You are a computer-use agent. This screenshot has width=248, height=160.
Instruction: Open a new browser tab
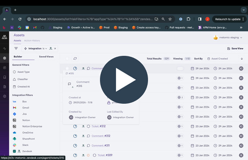15,10
